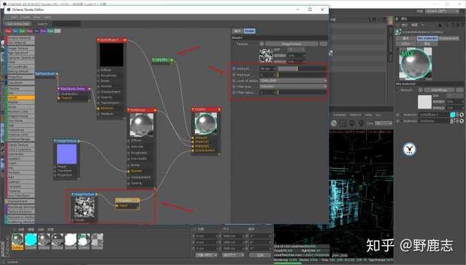Open the Help menu in Node Editor

[47, 17]
